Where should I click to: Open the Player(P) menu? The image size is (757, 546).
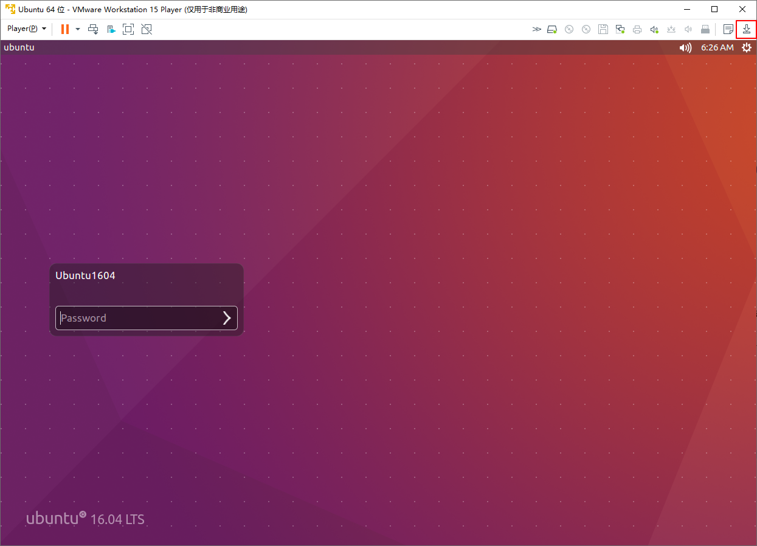click(x=27, y=29)
